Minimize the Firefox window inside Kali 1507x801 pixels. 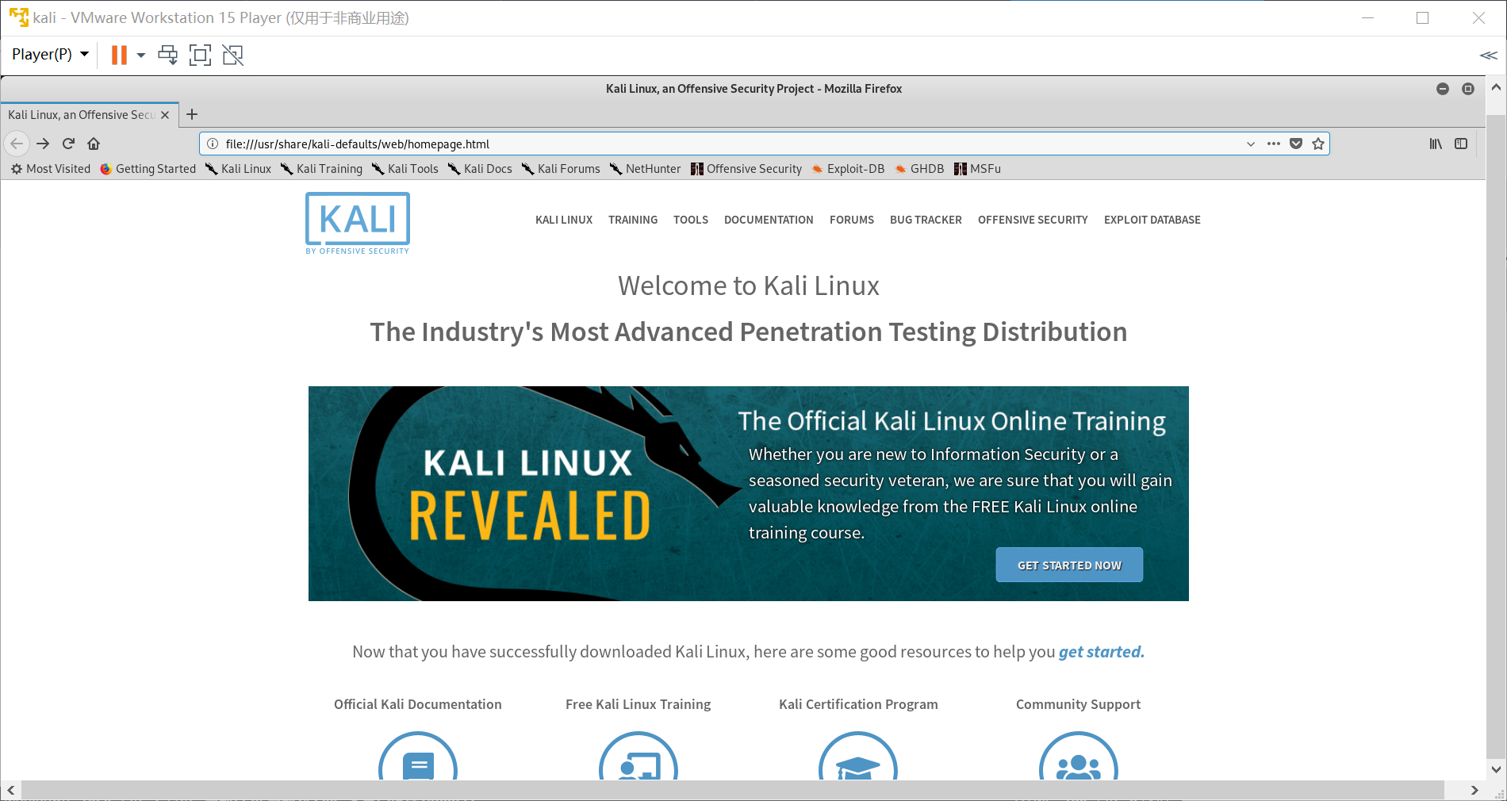1443,89
